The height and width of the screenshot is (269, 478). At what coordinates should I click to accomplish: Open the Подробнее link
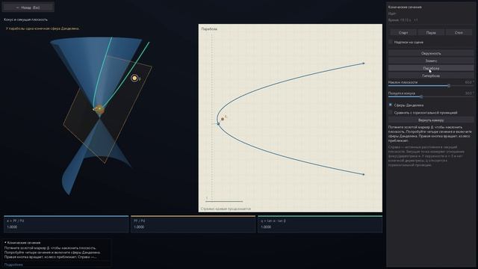click(13, 265)
